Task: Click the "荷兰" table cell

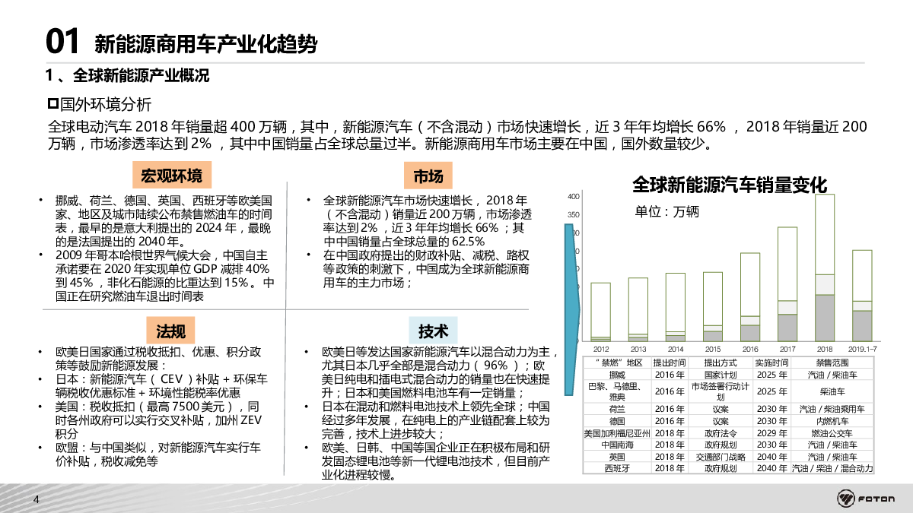Action: [x=617, y=409]
